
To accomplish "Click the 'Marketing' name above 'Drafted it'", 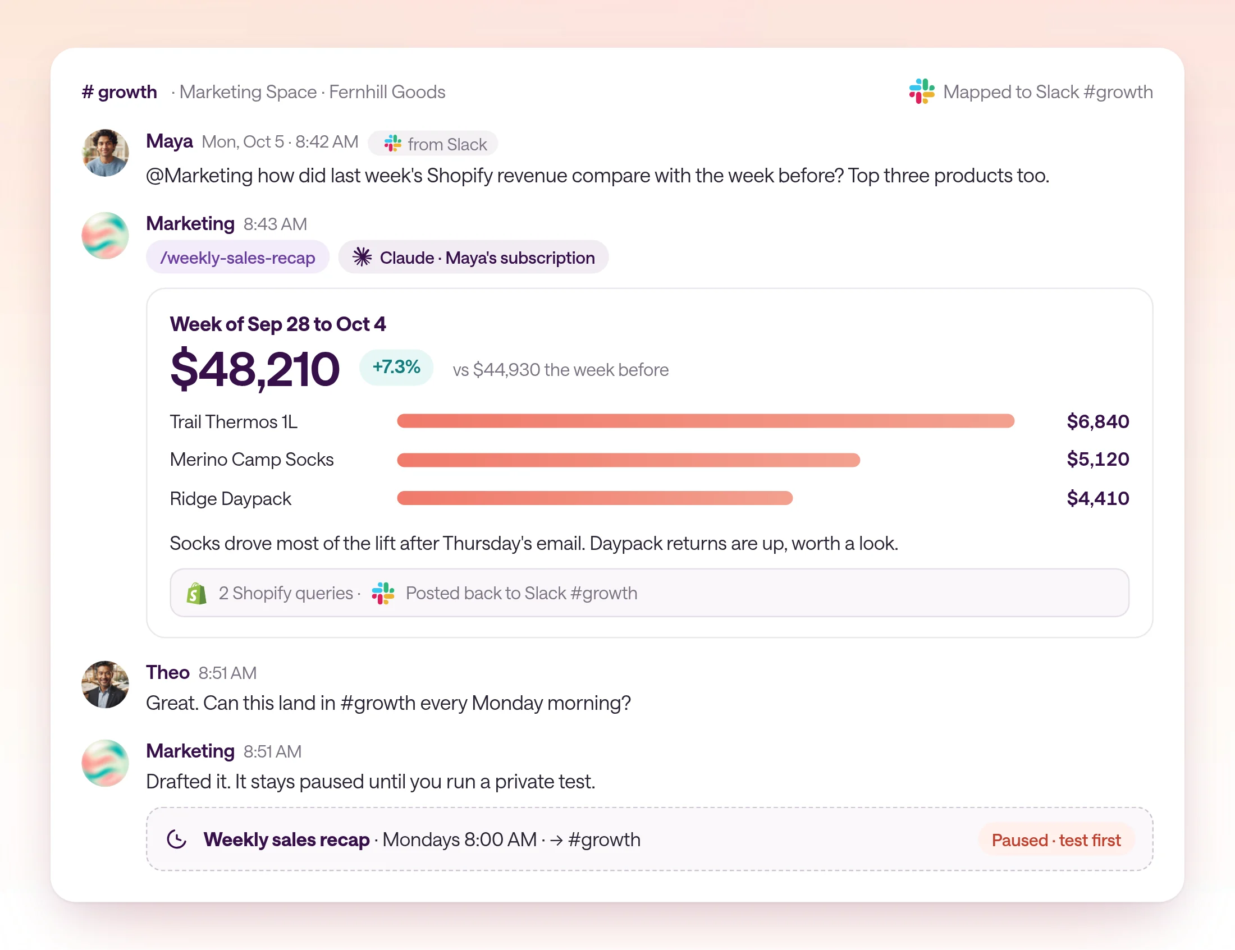I will pos(190,750).
